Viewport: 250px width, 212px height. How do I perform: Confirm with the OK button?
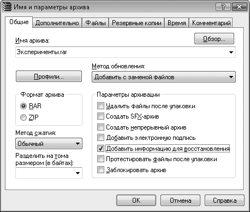pos(136,201)
